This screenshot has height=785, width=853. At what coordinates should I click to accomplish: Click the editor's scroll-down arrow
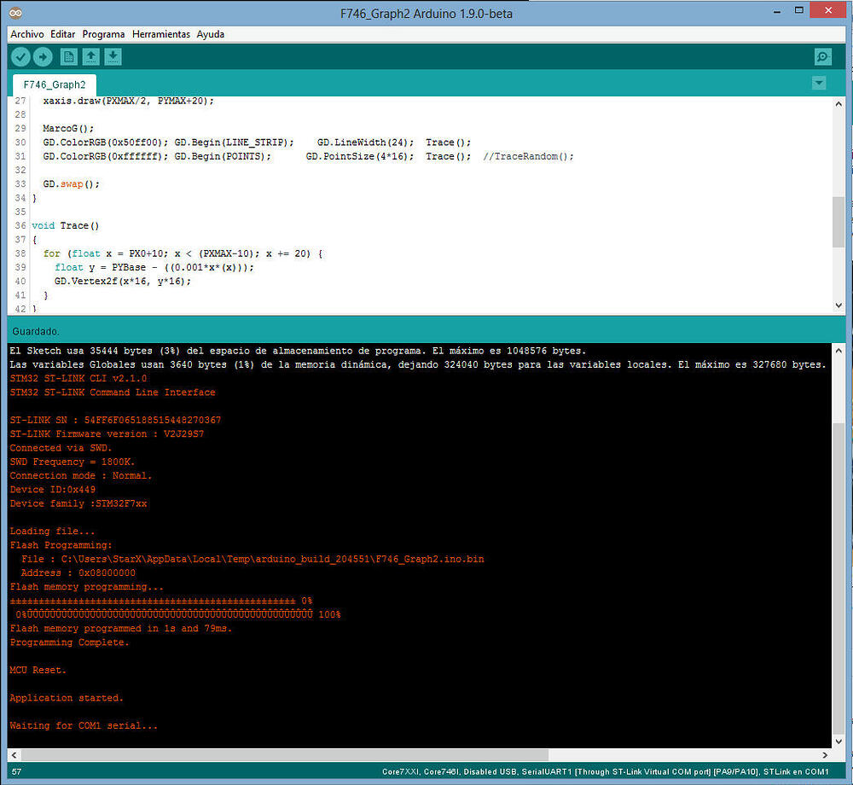tap(838, 305)
